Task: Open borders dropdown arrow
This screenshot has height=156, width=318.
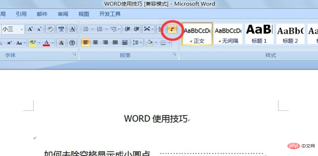Action: [x=170, y=43]
